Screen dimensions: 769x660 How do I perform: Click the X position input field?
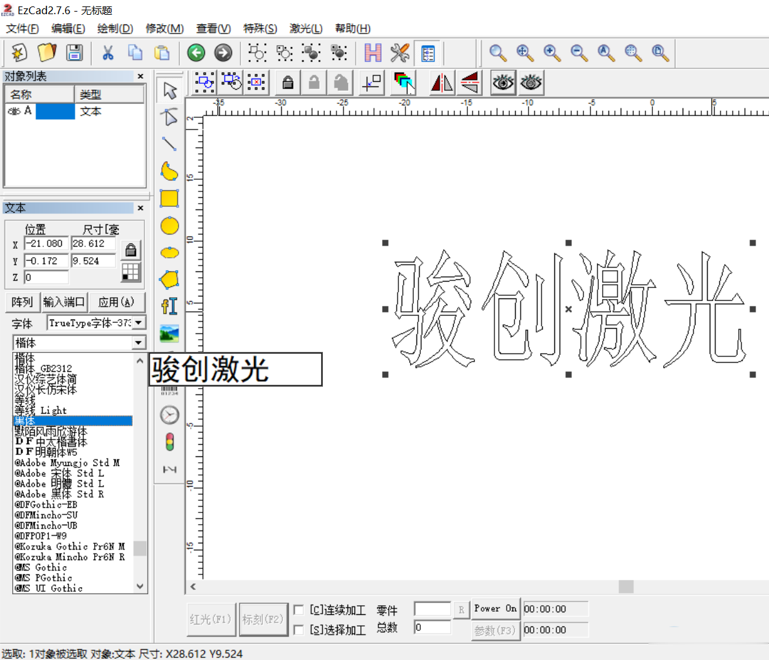tap(46, 244)
